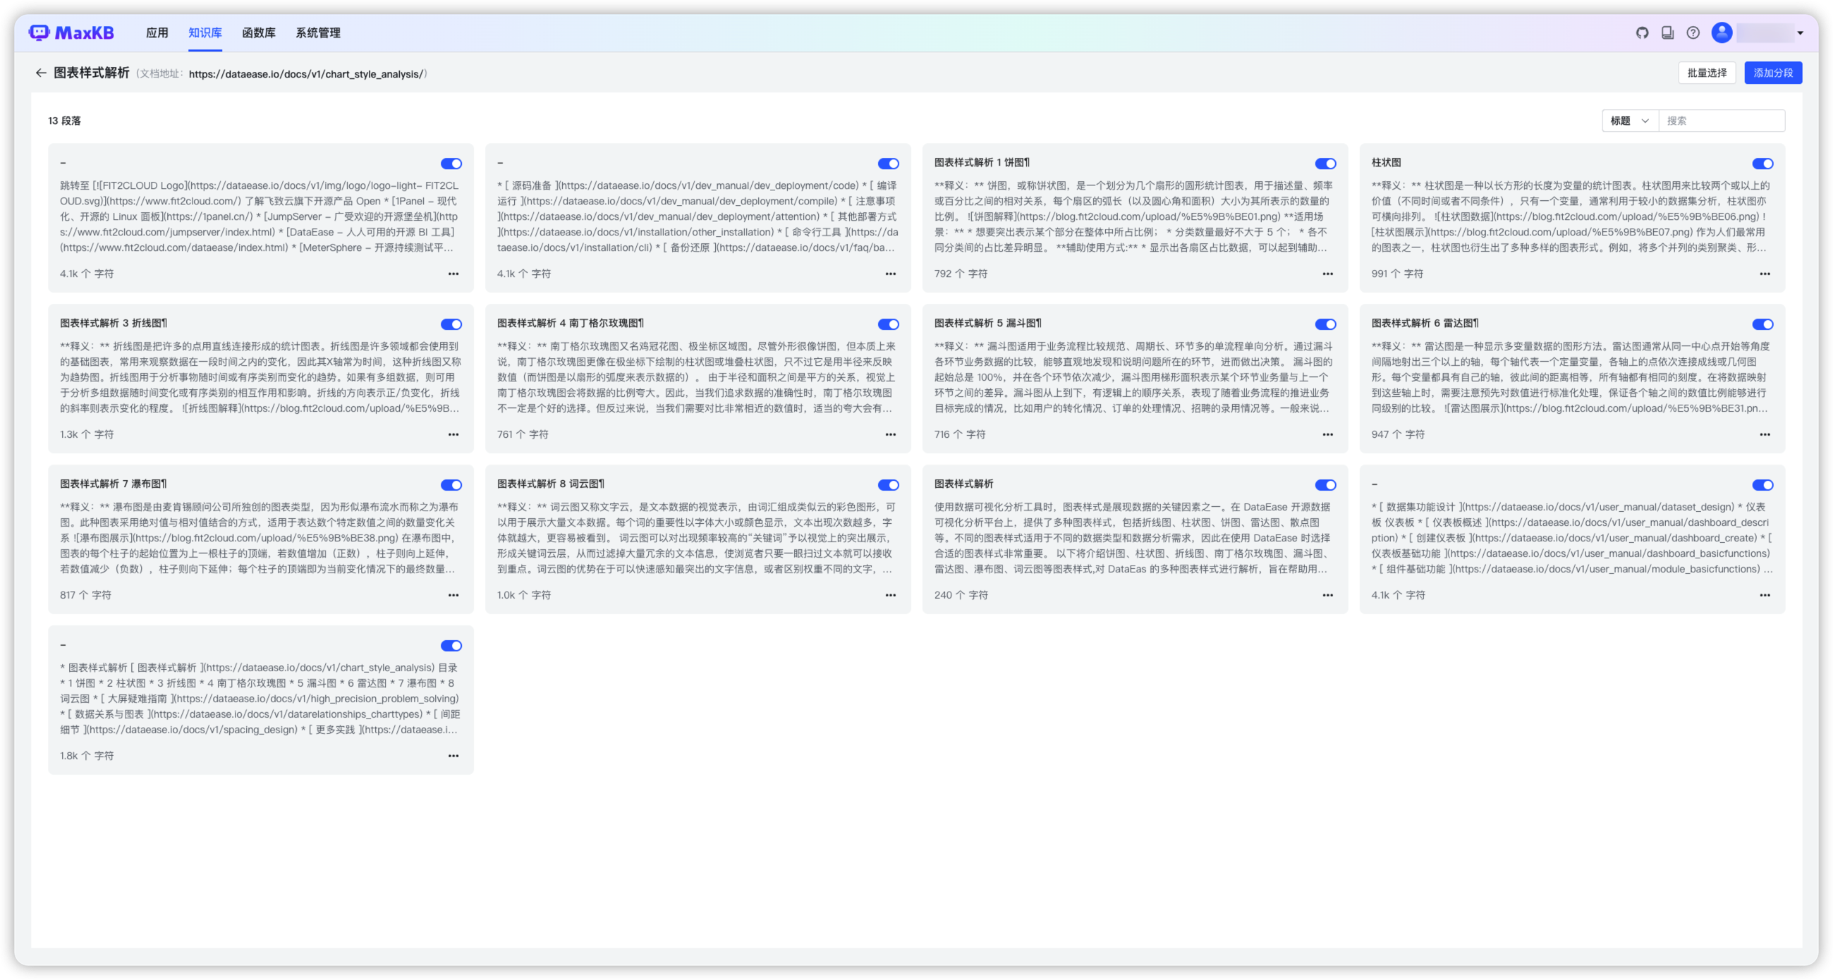The image size is (1833, 980).
Task: Open the documentation book icon
Action: (1667, 32)
